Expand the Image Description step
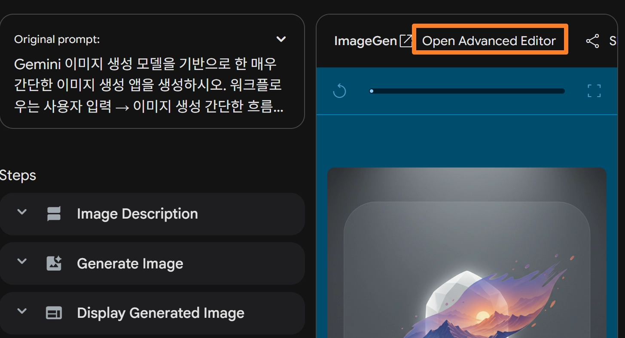 click(22, 212)
